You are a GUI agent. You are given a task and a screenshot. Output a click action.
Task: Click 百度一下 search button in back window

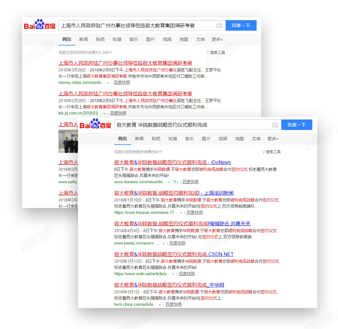pos(241,25)
